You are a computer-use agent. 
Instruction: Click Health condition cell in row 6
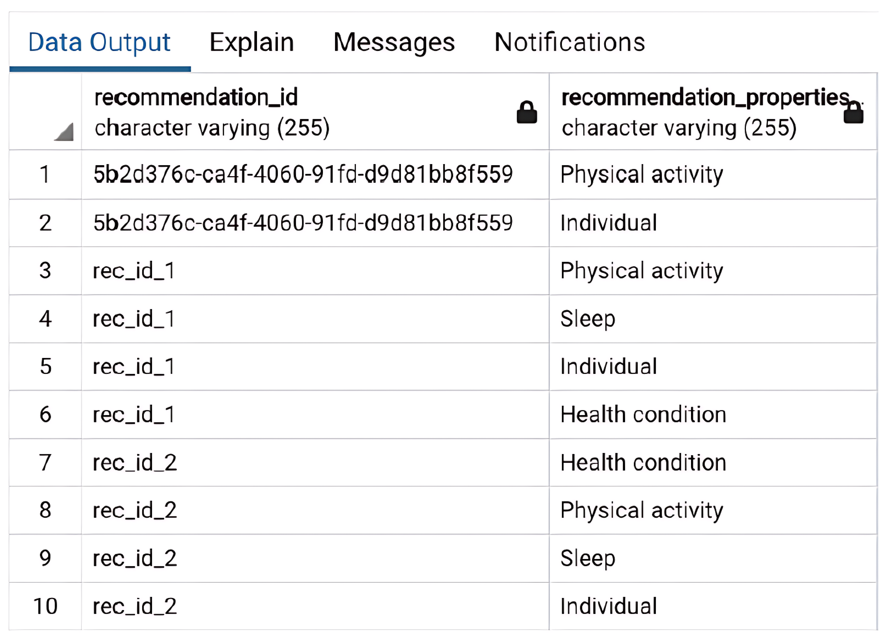tap(643, 414)
